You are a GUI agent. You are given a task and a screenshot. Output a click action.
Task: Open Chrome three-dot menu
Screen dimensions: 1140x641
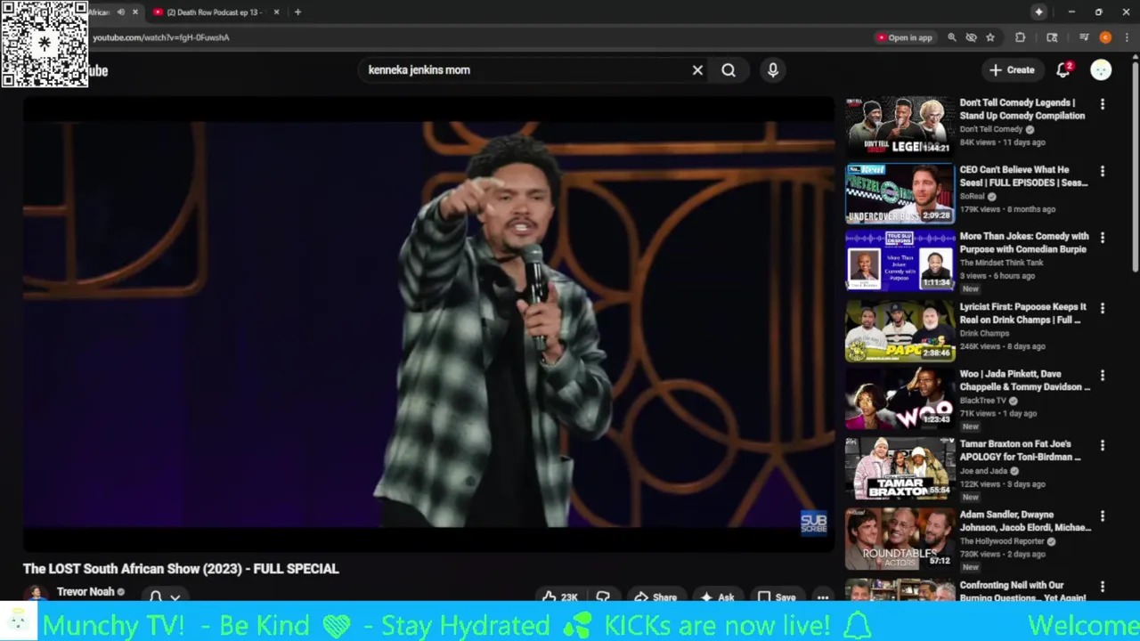[1127, 37]
